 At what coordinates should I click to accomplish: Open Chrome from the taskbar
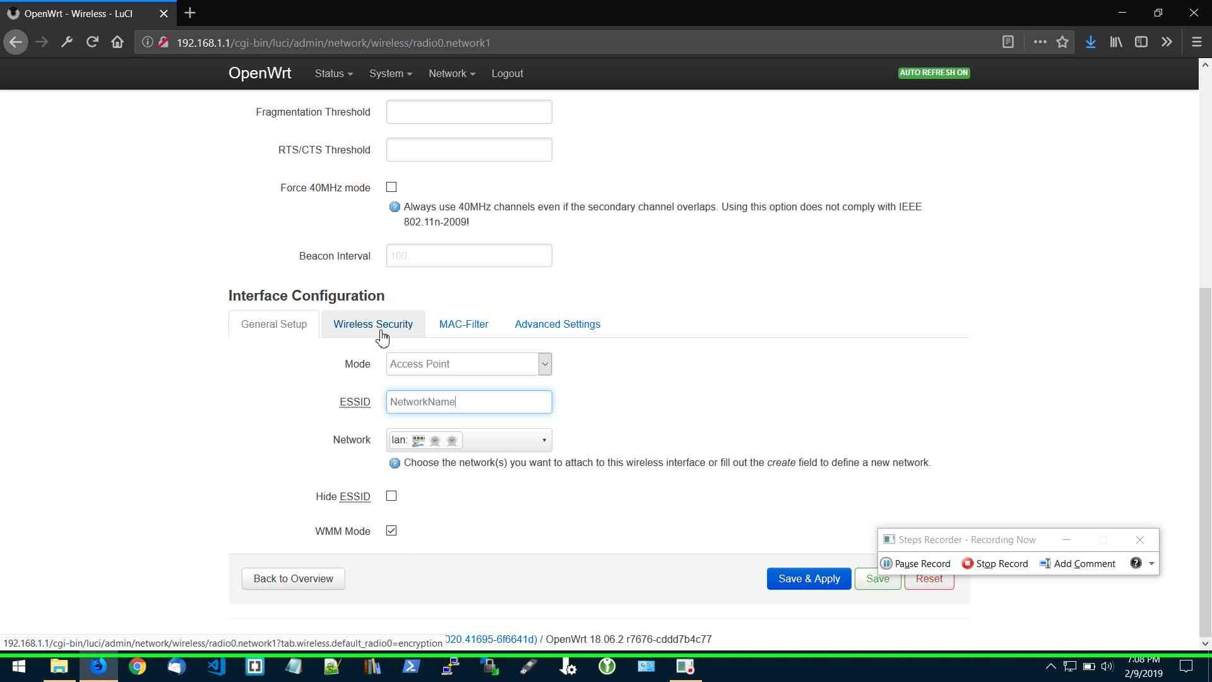[137, 667]
